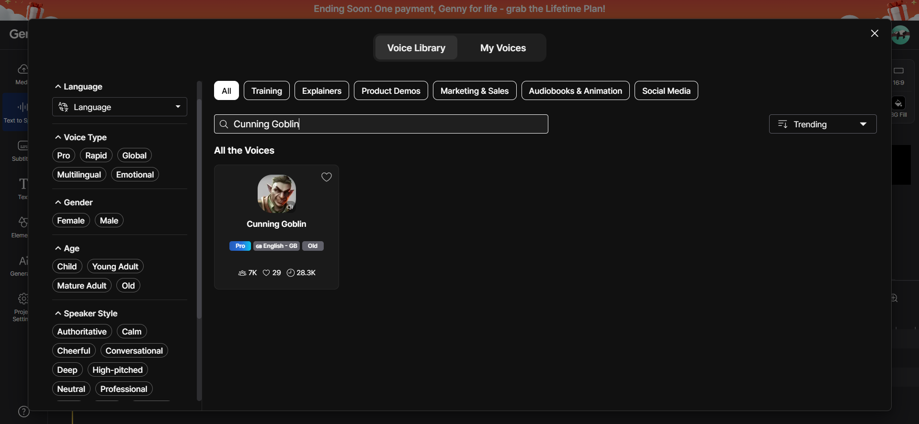919x424 pixels.
Task: Toggle the Female gender filter
Action: [71, 221]
